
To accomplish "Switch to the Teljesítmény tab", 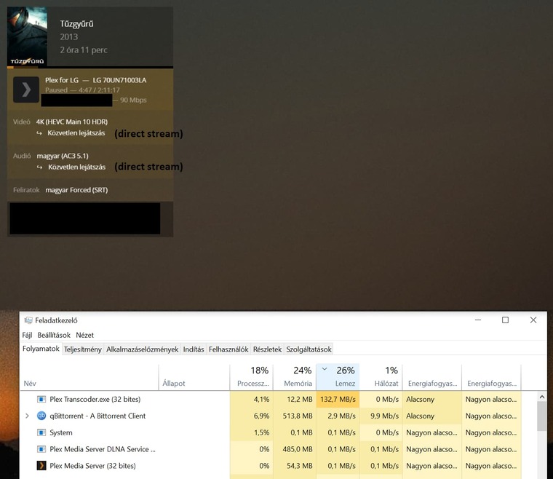I will [x=83, y=349].
